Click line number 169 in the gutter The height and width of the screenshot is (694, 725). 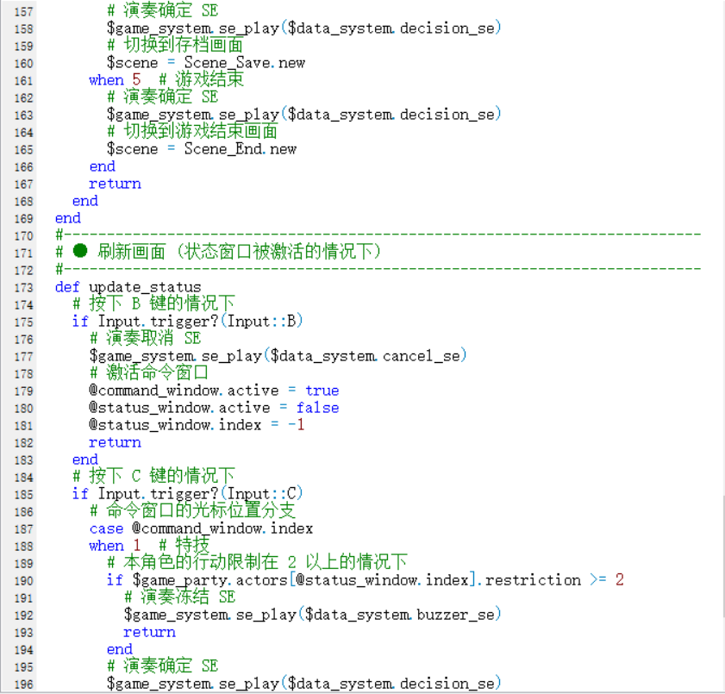click(x=23, y=219)
